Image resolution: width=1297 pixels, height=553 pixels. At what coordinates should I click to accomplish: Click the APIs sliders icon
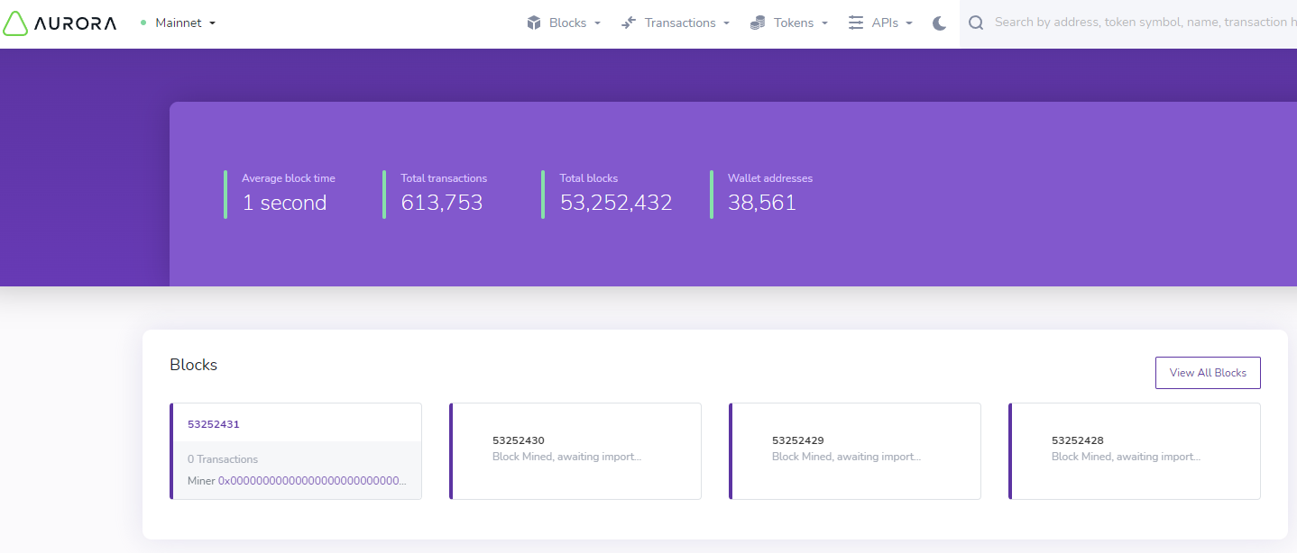point(856,23)
